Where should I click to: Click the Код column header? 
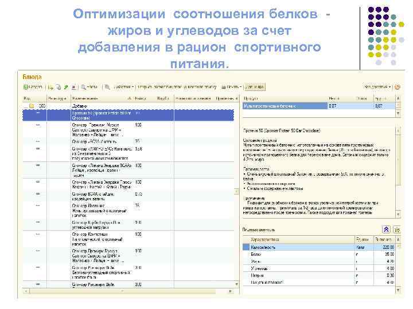(x=35, y=98)
